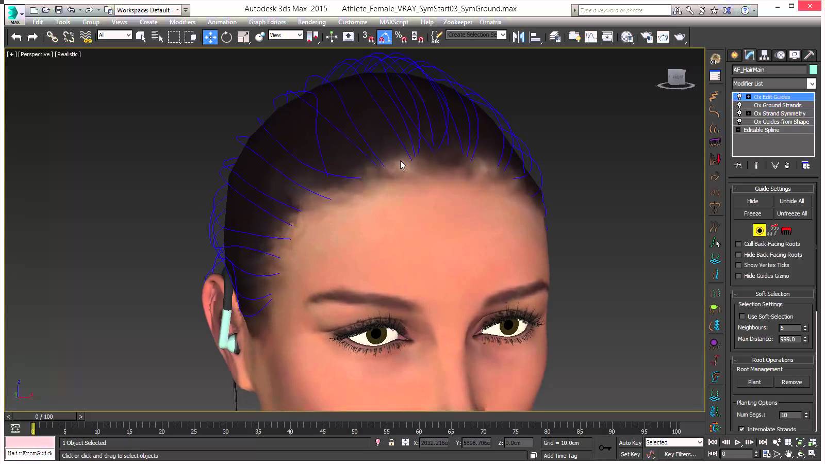The height and width of the screenshot is (464, 825).
Task: Expand the Ox Strand Symmetry modifier
Action: 748,113
